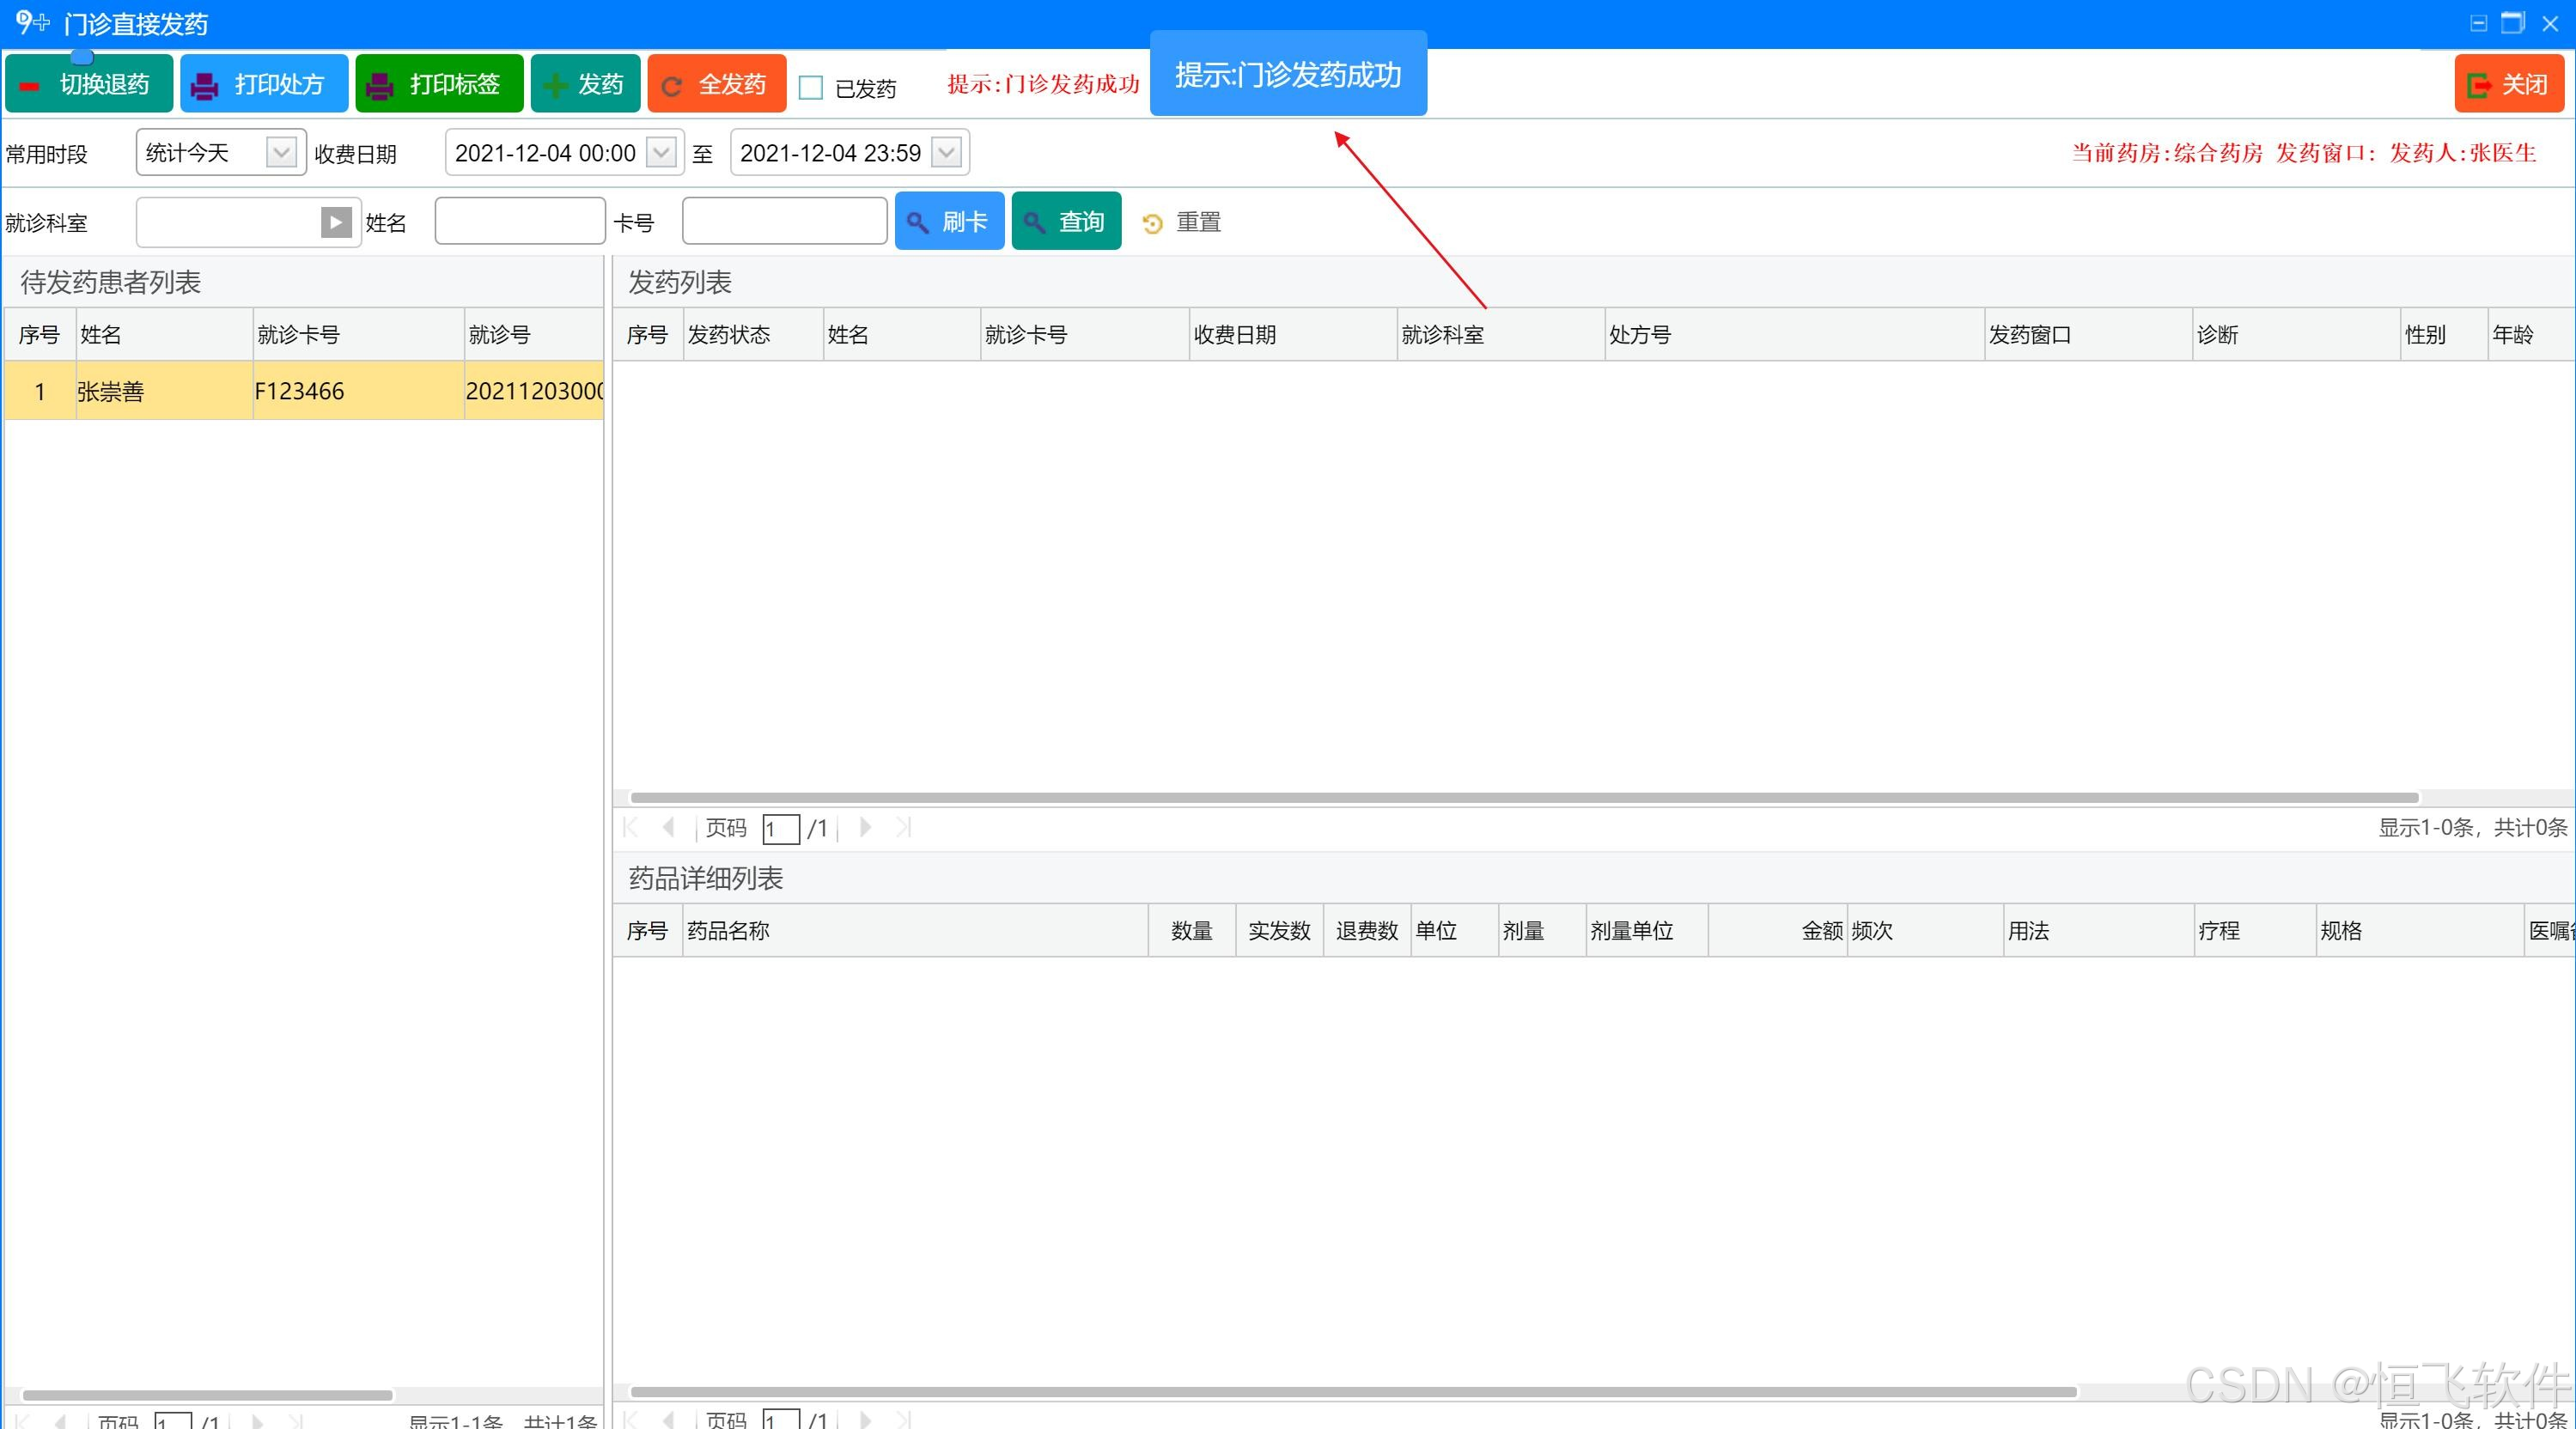Open the 常用时段 dropdown
2576x1429 pixels.
[281, 153]
